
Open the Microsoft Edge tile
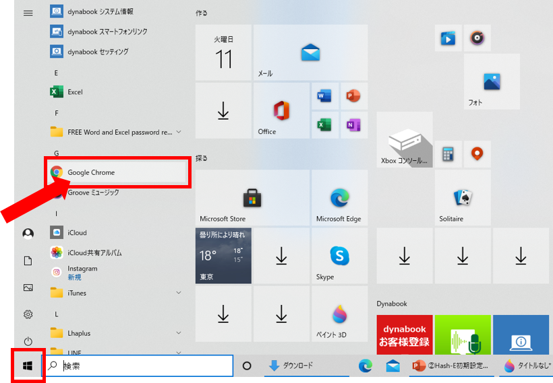(x=340, y=197)
